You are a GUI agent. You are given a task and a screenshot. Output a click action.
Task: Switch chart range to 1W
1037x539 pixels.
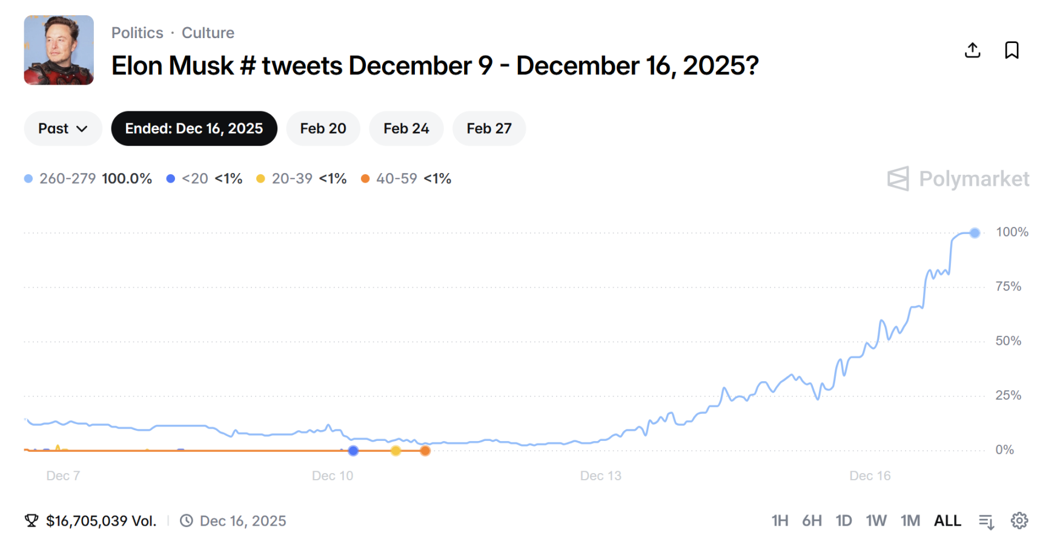click(876, 520)
